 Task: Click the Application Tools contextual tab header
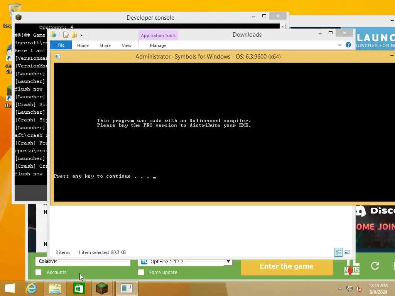[x=158, y=35]
